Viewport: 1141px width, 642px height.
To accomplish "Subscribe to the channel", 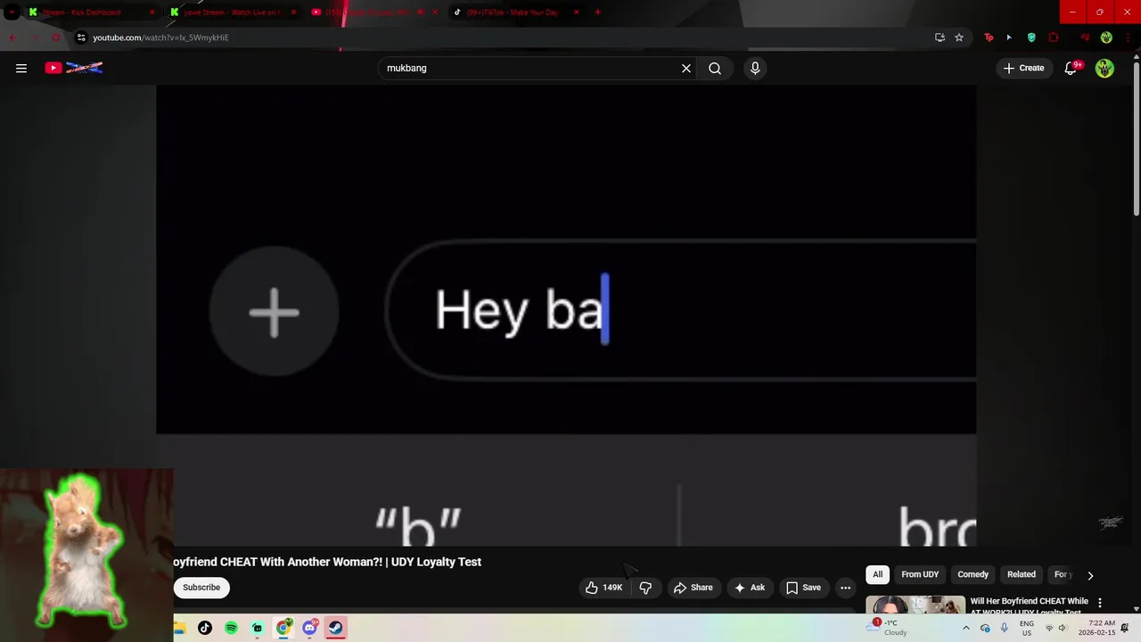I will click(201, 588).
